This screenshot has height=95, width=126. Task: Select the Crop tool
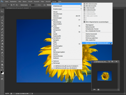(2, 23)
